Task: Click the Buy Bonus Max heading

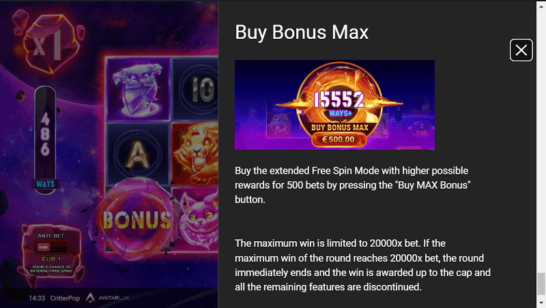Action: tap(302, 32)
